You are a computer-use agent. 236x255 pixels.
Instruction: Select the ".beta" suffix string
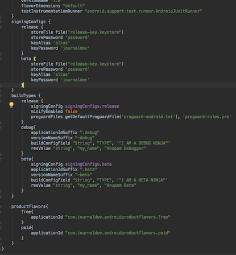pyautogui.click(x=88, y=169)
